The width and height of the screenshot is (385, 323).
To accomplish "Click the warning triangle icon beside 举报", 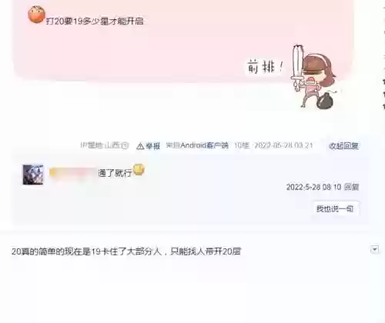I will (140, 146).
